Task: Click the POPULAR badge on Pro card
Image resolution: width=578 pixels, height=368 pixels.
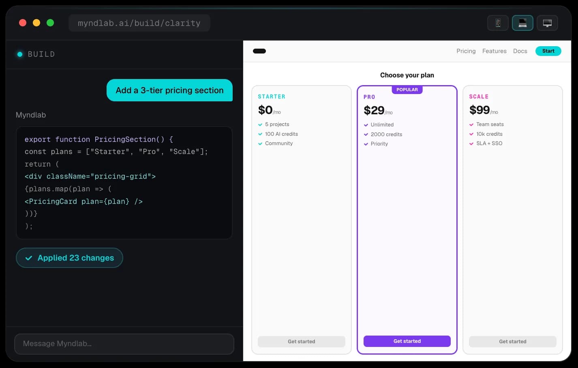Action: [x=407, y=90]
